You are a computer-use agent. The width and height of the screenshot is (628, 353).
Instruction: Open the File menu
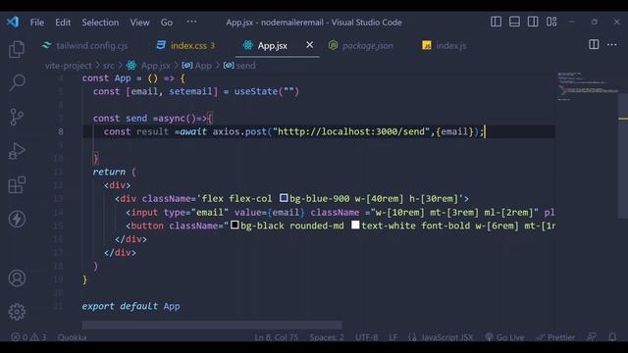coord(37,23)
